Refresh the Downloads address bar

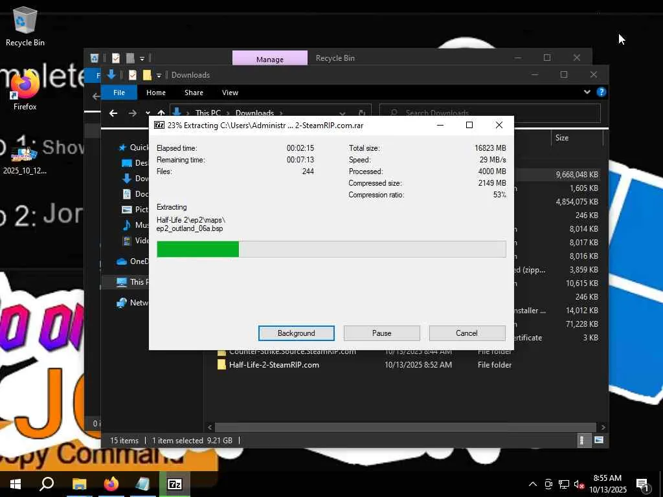click(x=362, y=113)
